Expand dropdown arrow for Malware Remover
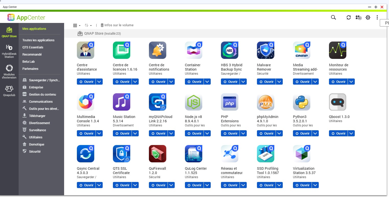The image size is (389, 197). tap(279, 82)
